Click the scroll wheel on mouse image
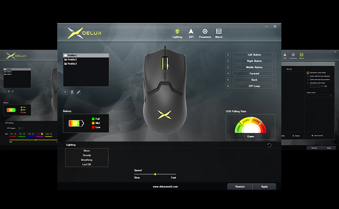This screenshot has height=209, width=339. point(165,63)
